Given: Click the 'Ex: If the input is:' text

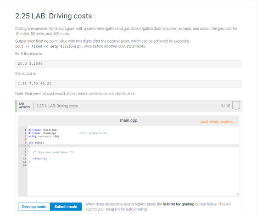Looking at the screenshot, I should 29,54.
